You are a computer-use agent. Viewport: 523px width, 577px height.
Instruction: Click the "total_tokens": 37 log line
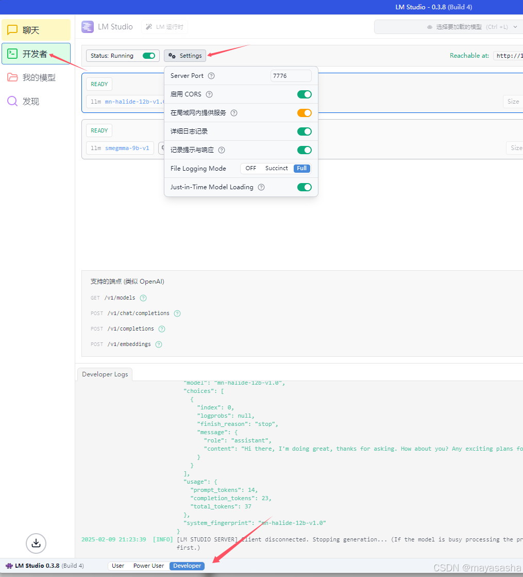(x=221, y=507)
